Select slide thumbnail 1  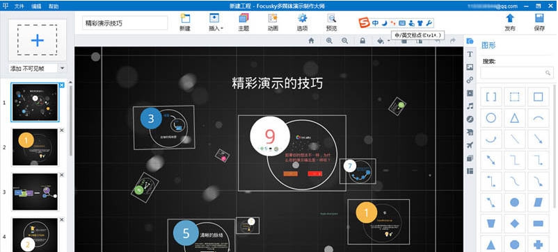pyautogui.click(x=35, y=102)
